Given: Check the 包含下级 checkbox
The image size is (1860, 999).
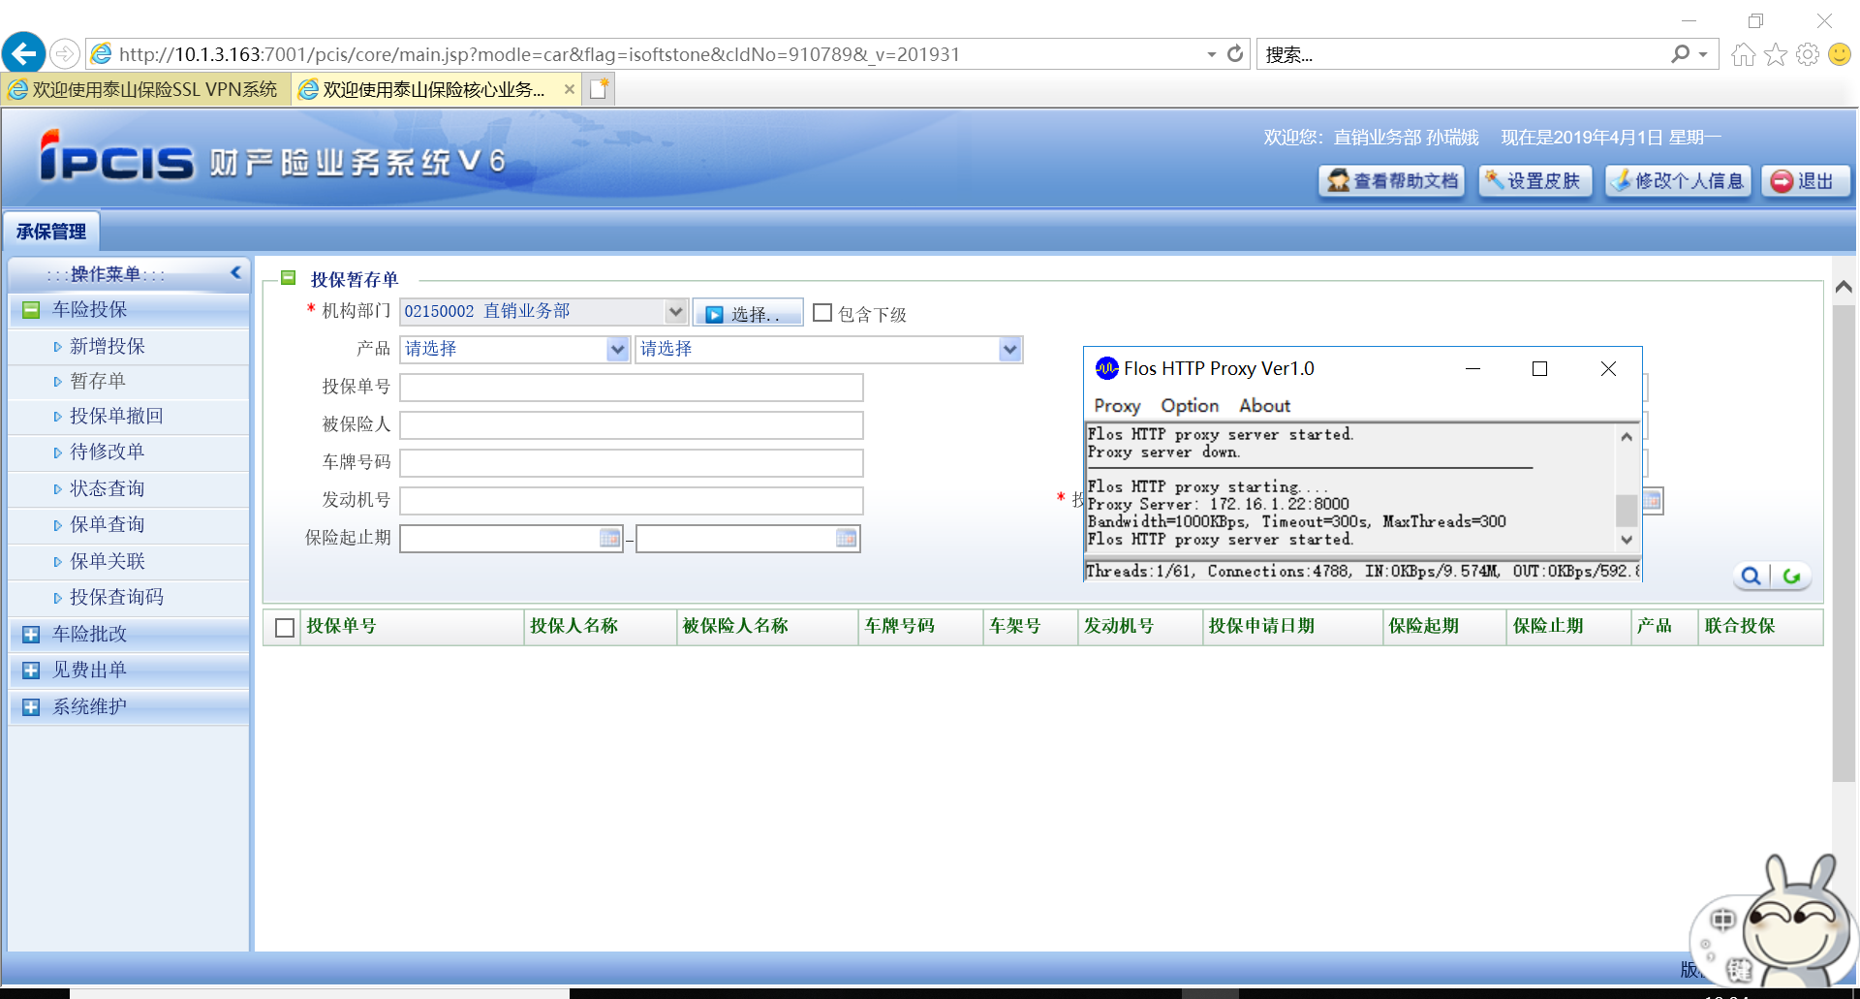Looking at the screenshot, I should tap(822, 312).
